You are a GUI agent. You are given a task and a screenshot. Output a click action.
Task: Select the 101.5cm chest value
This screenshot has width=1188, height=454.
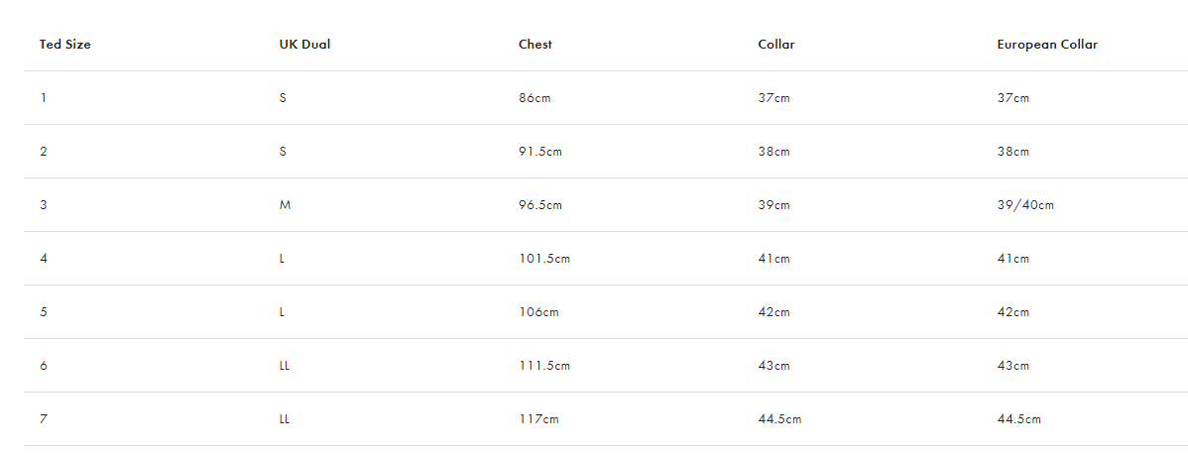pos(544,259)
